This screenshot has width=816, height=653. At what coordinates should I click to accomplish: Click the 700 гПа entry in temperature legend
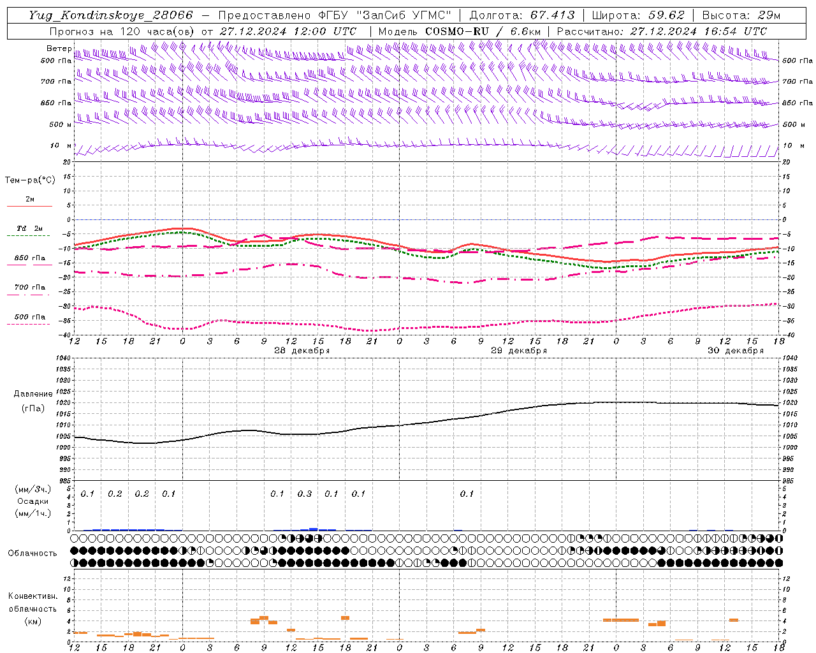(x=29, y=288)
